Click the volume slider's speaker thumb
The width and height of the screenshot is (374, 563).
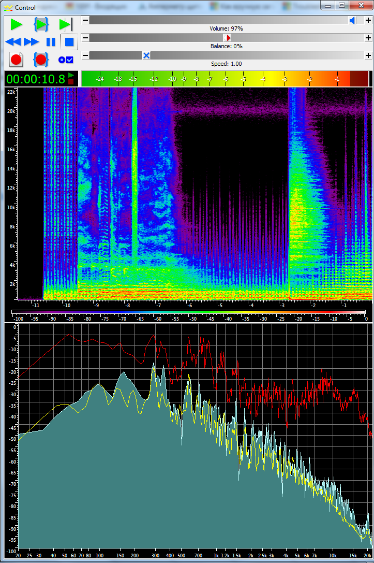click(x=352, y=20)
